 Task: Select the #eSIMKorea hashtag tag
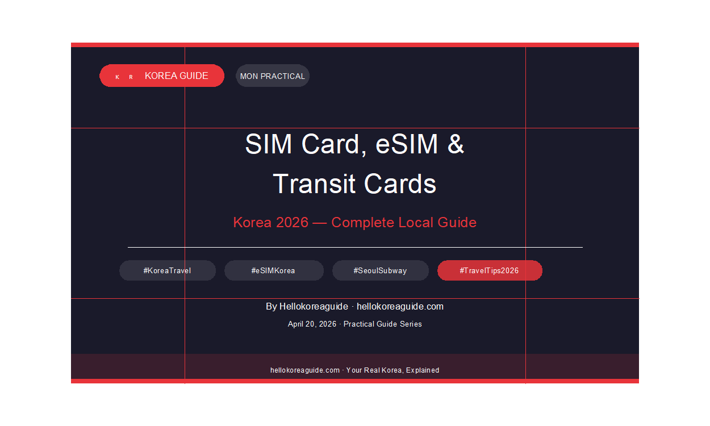(x=273, y=271)
